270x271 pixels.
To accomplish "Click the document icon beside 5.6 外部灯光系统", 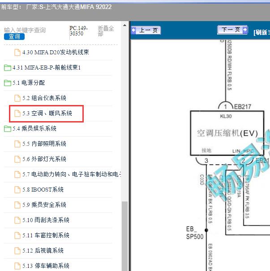I will point(17,159).
